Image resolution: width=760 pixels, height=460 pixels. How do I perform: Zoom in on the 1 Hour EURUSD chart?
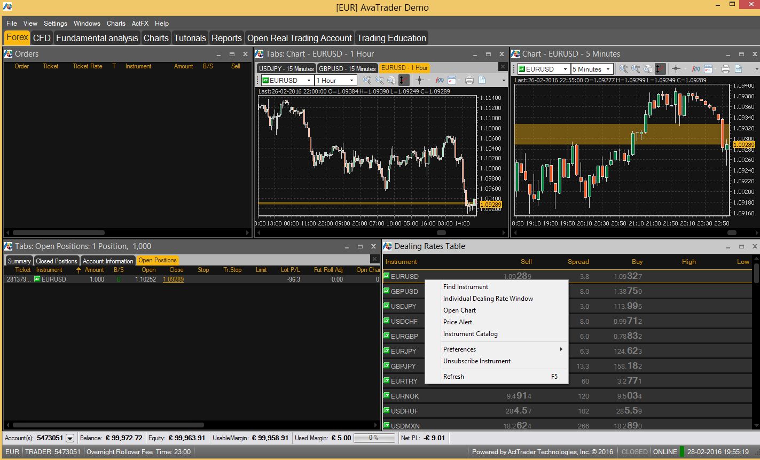[367, 80]
